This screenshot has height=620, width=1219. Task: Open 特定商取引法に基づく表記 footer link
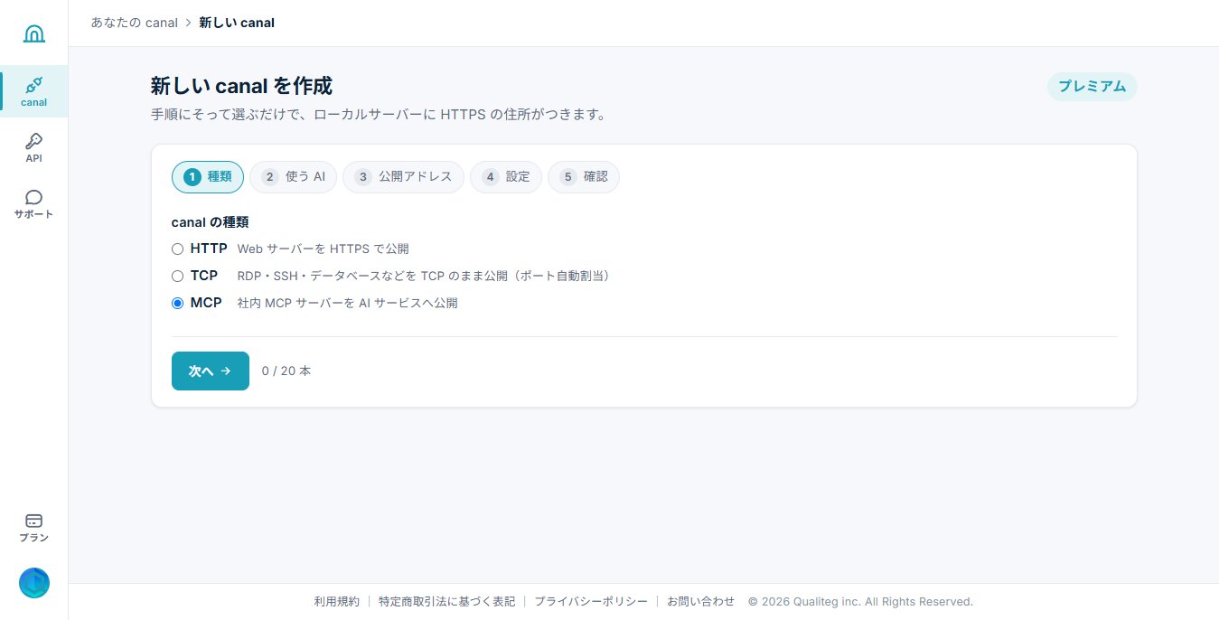pos(446,601)
